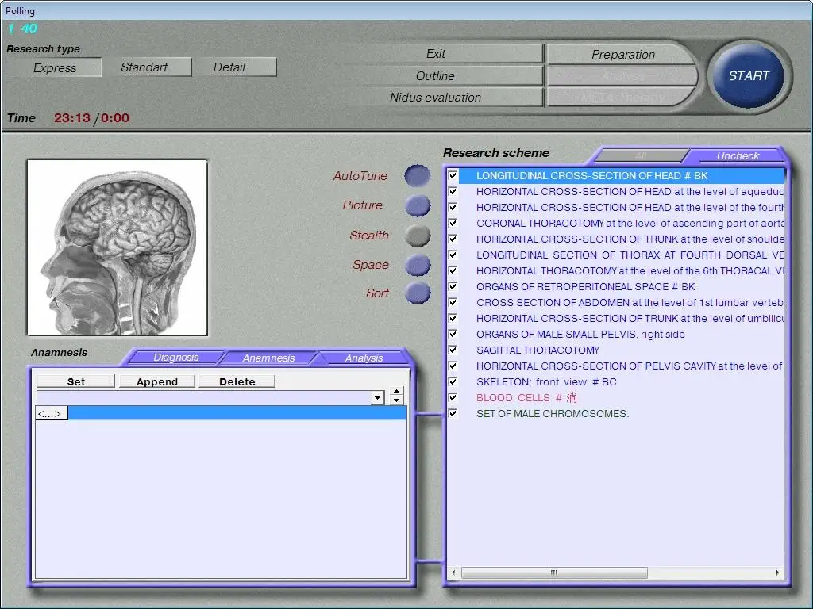The image size is (813, 609).
Task: Click the scroll-left arrow in research list
Action: (453, 573)
